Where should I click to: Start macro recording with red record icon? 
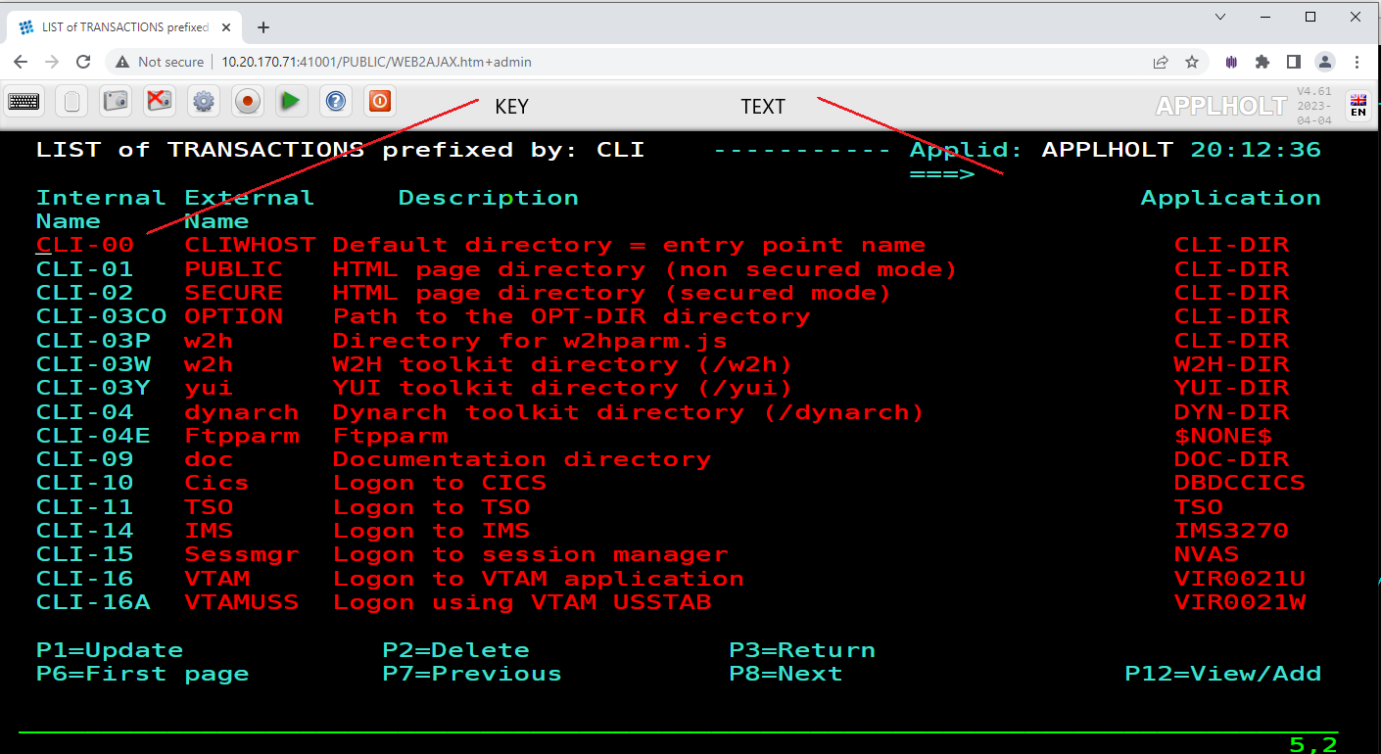click(247, 100)
